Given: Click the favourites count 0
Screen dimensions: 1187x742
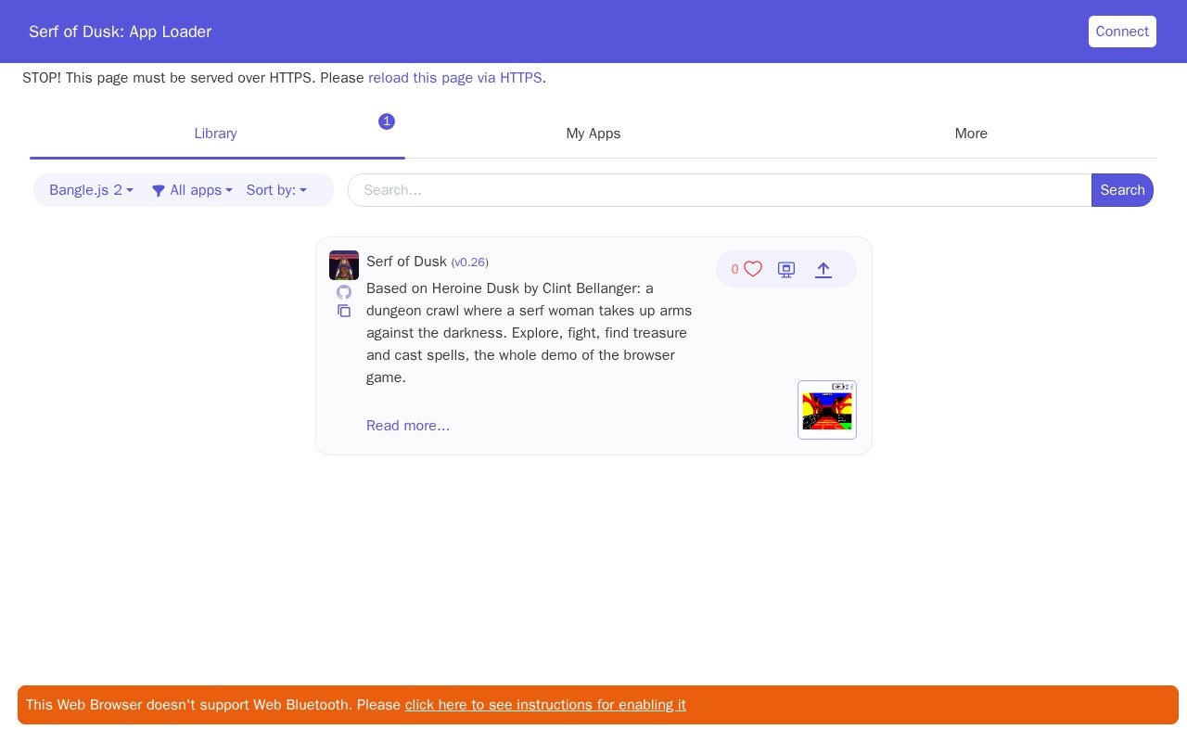Looking at the screenshot, I should click(734, 270).
